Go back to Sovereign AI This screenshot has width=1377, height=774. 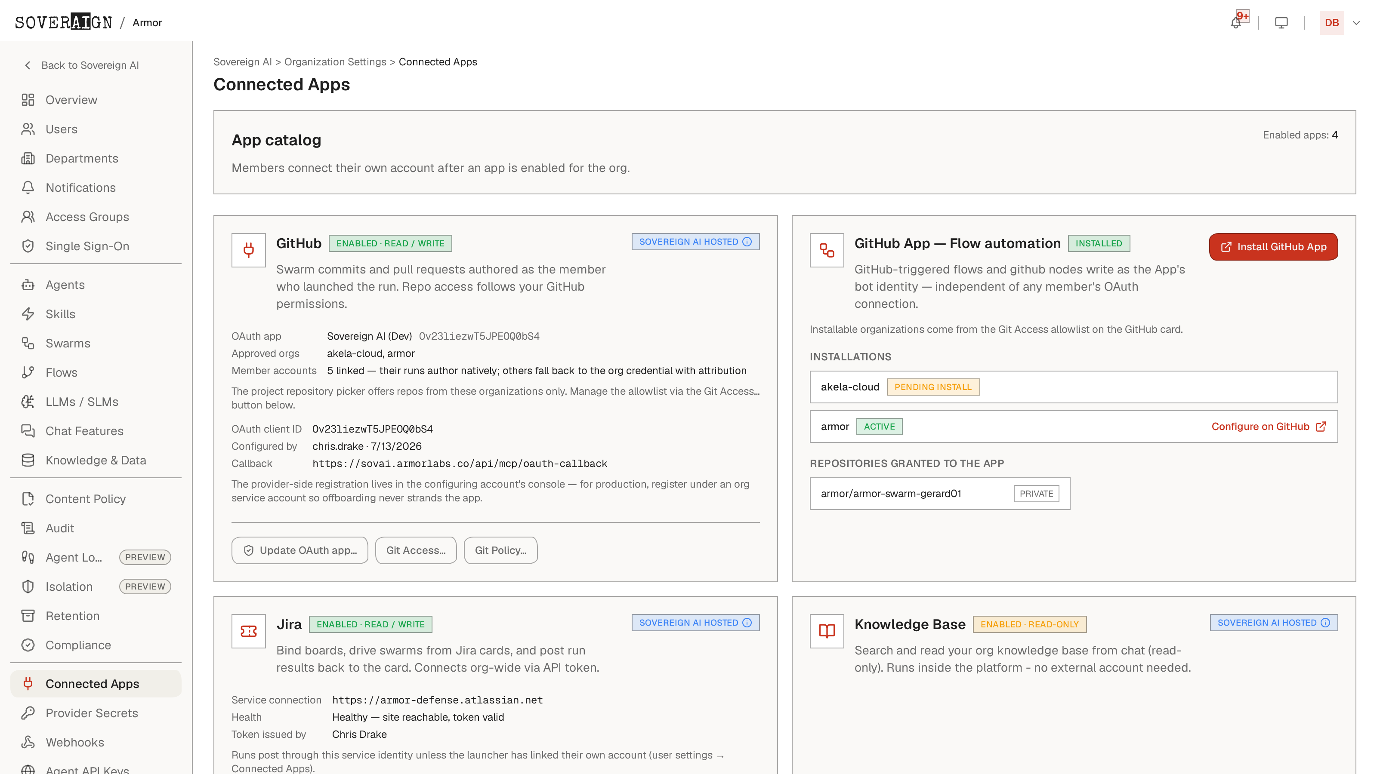pos(82,65)
